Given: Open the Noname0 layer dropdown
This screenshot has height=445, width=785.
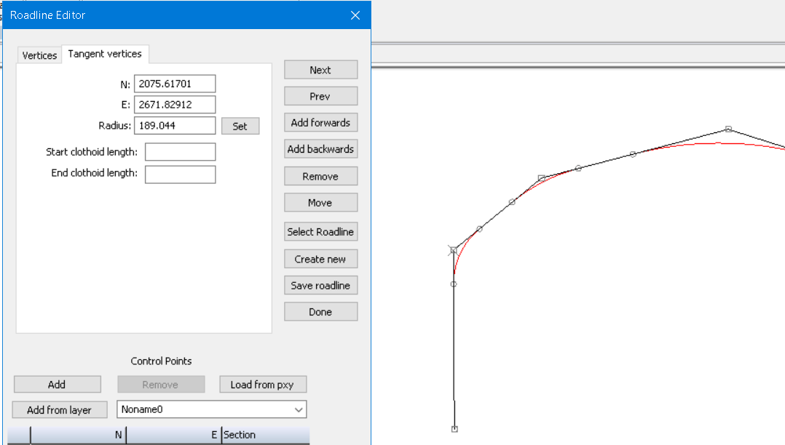Looking at the screenshot, I should click(211, 409).
